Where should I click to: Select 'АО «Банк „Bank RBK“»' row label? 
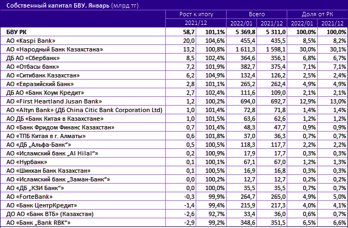tap(38, 223)
